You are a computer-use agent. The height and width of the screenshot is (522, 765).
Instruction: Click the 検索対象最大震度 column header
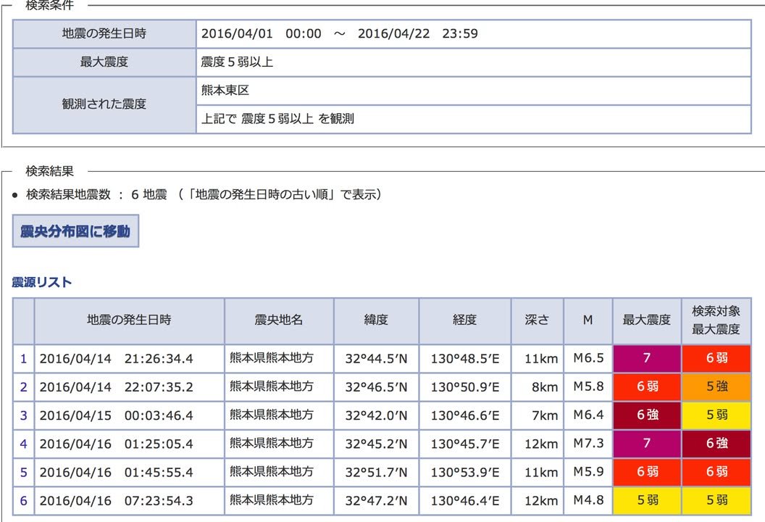pyautogui.click(x=716, y=320)
